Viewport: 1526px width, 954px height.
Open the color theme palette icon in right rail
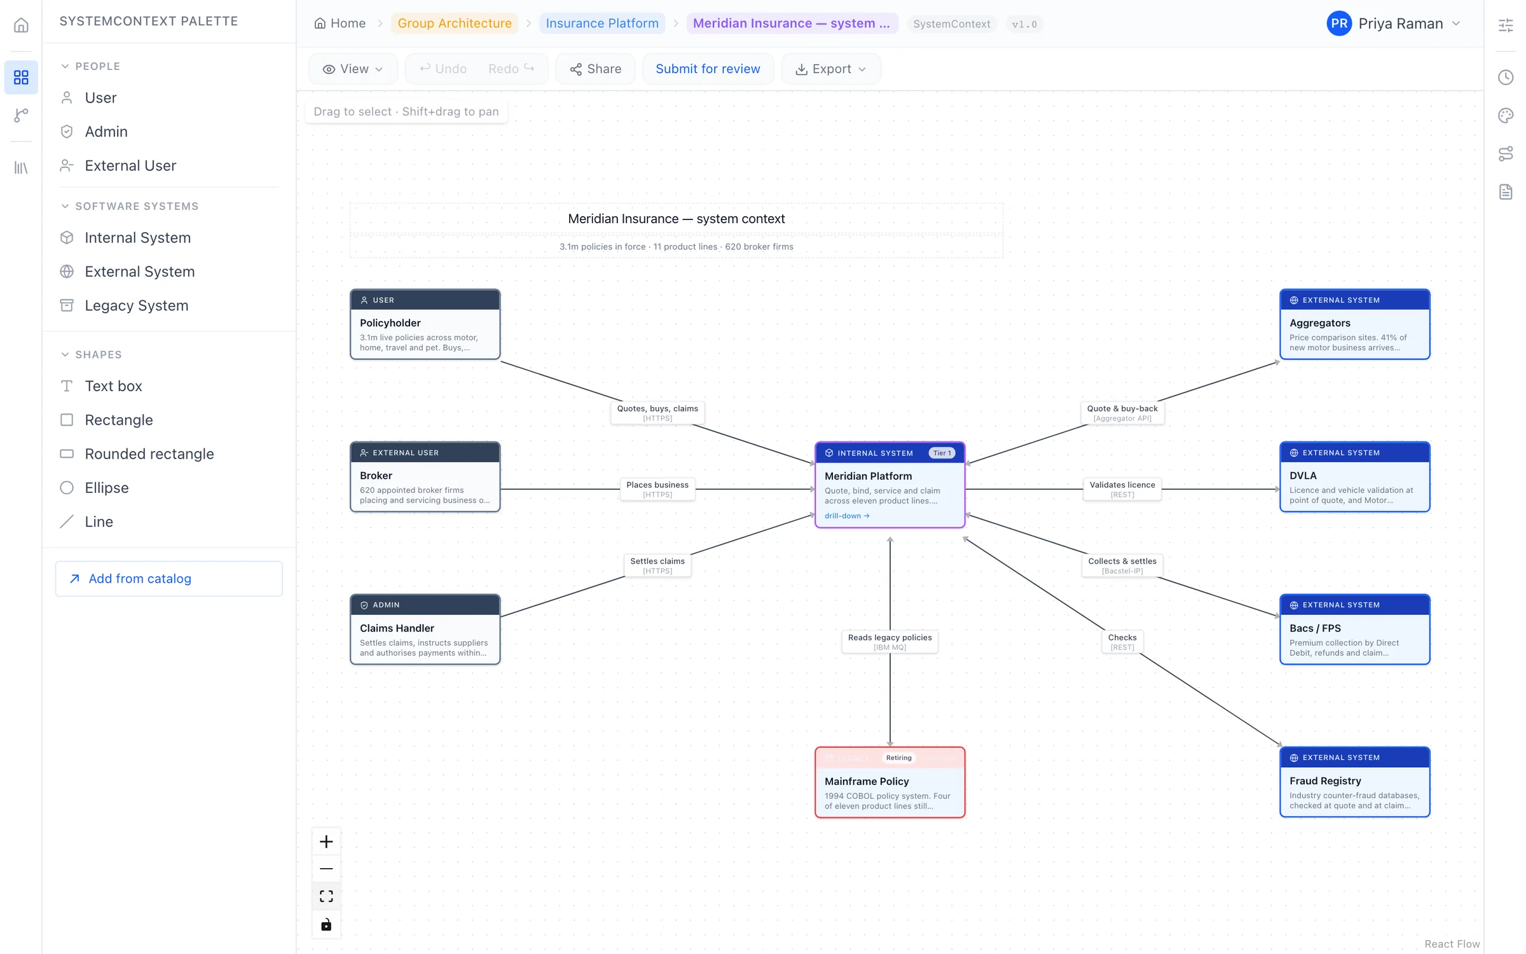[1506, 115]
